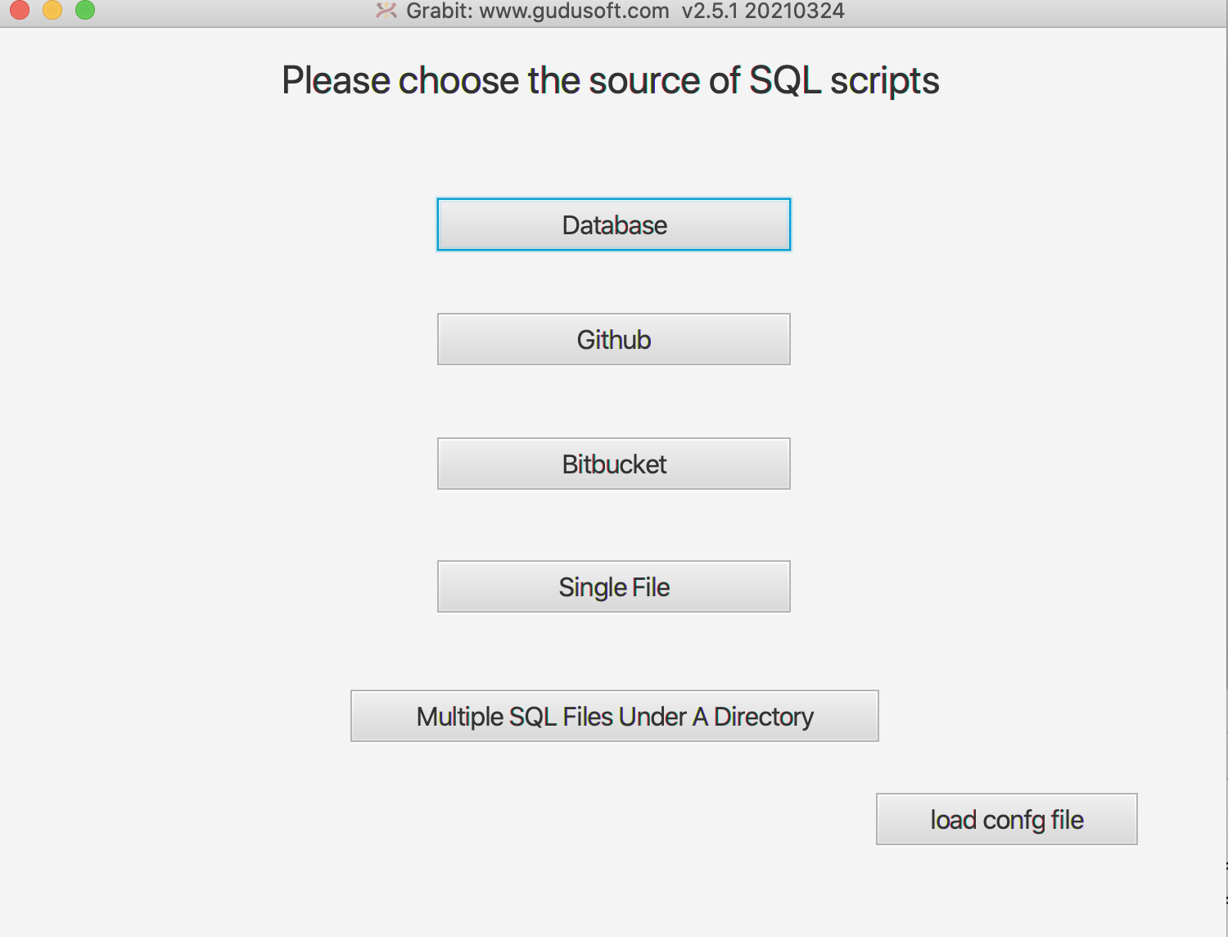Viewport: 1228px width, 937px height.
Task: Click the v2.5.1 20210324 version text
Action: click(x=763, y=11)
